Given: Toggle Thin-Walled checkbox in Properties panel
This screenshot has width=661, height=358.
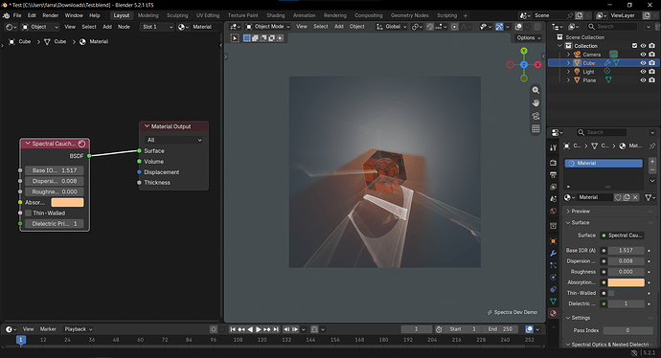Looking at the screenshot, I should coord(611,293).
